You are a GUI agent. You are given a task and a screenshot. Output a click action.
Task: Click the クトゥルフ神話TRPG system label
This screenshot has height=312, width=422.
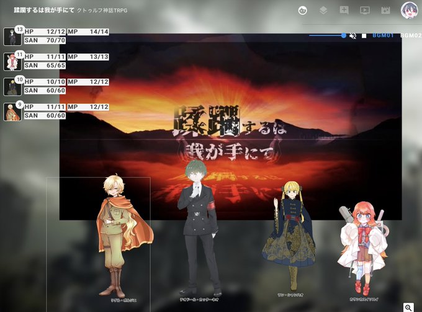tap(102, 11)
